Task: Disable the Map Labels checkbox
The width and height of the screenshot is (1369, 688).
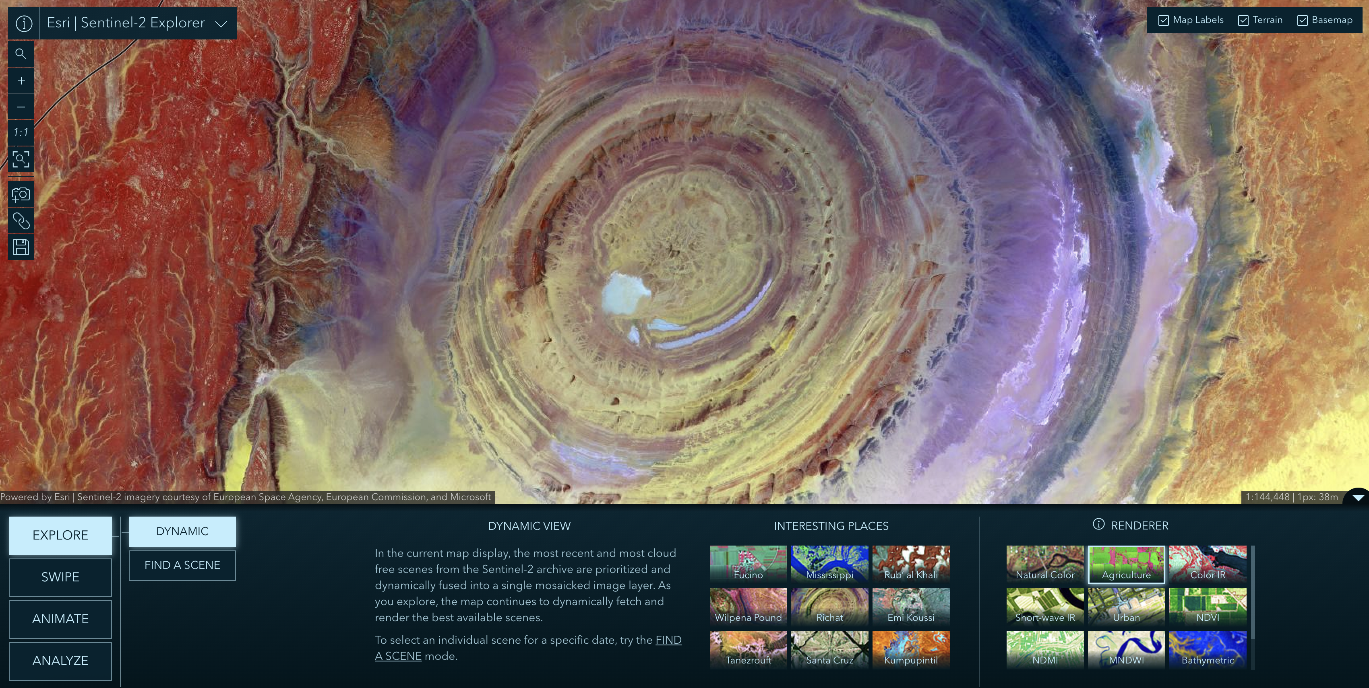Action: (x=1163, y=20)
